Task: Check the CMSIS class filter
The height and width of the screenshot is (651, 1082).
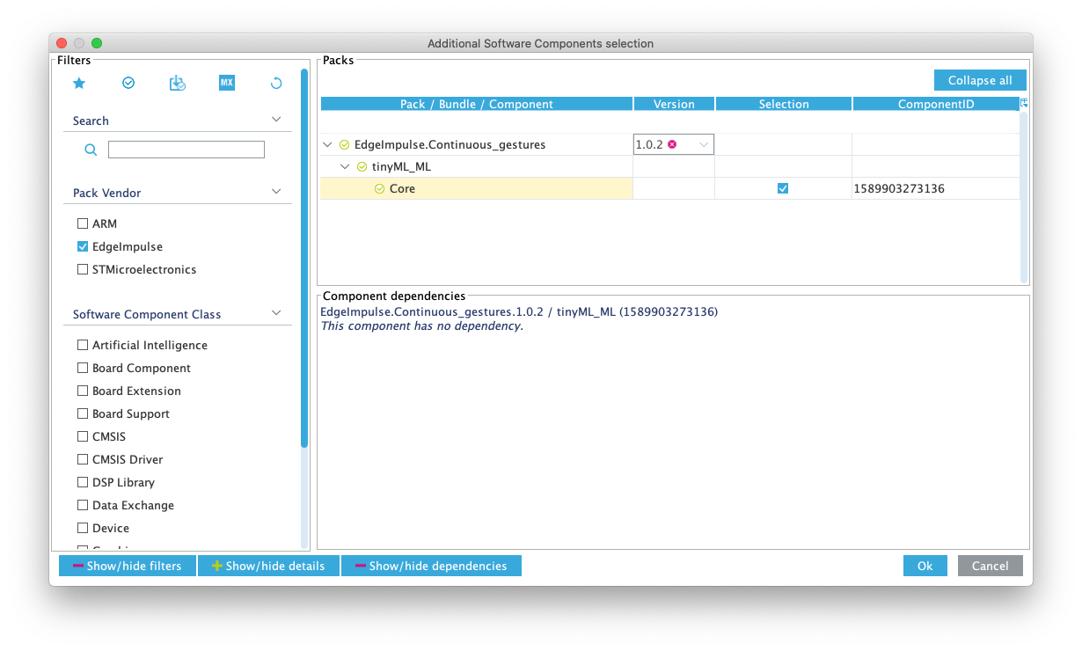Action: 83,436
